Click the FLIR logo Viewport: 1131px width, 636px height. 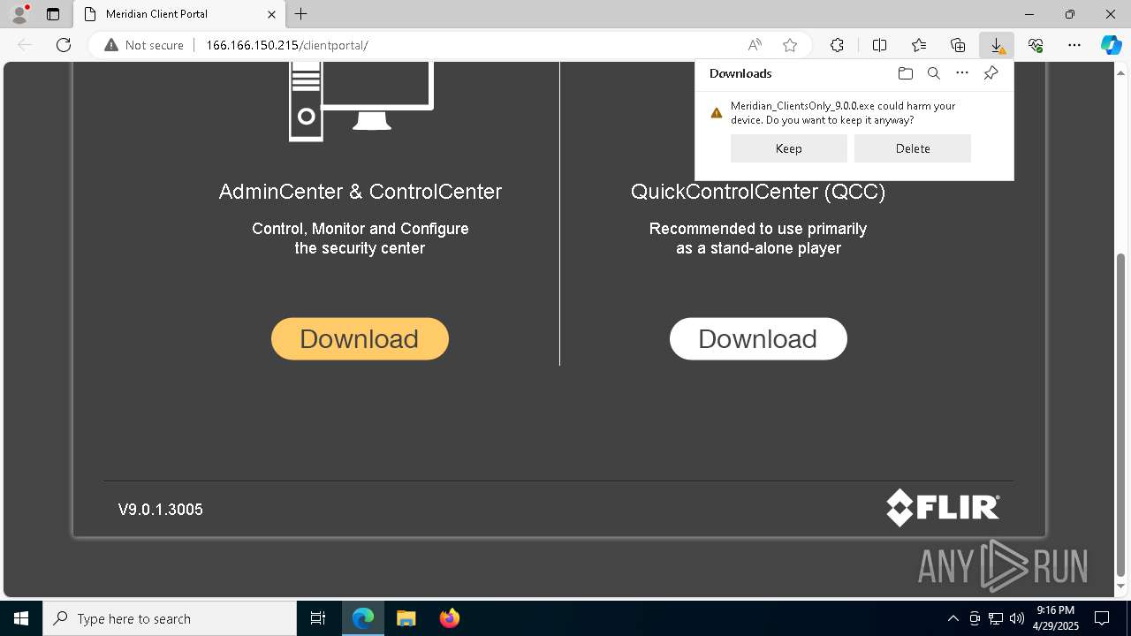pos(944,508)
